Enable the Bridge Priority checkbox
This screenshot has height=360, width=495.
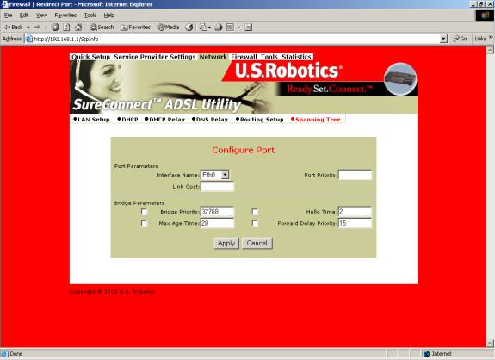(x=144, y=212)
